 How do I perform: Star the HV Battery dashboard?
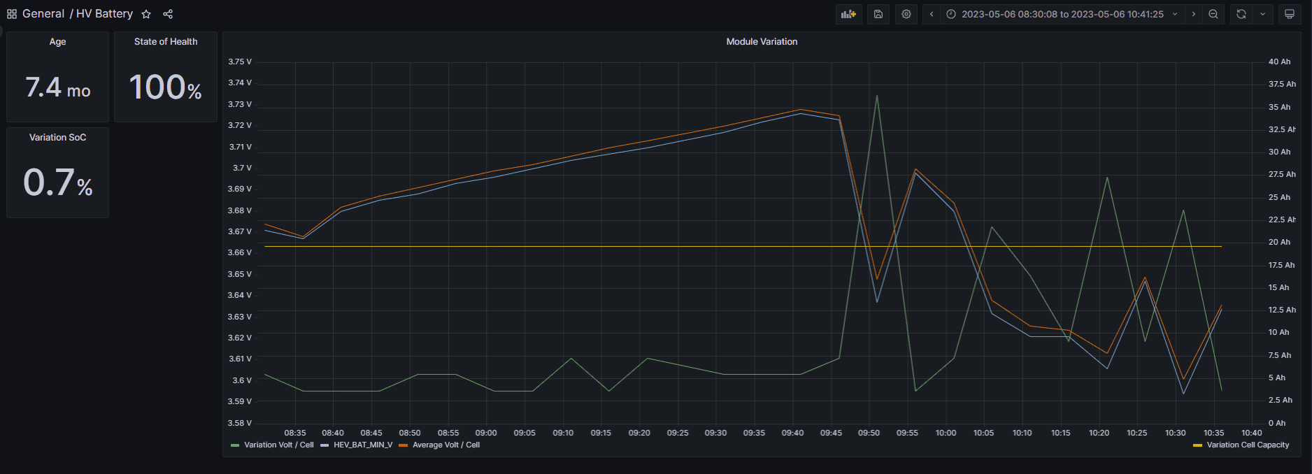(146, 14)
